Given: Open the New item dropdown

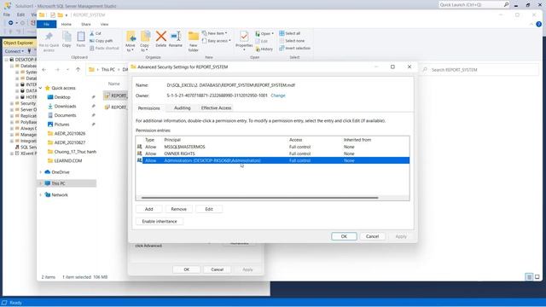Looking at the screenshot, I should (214, 33).
